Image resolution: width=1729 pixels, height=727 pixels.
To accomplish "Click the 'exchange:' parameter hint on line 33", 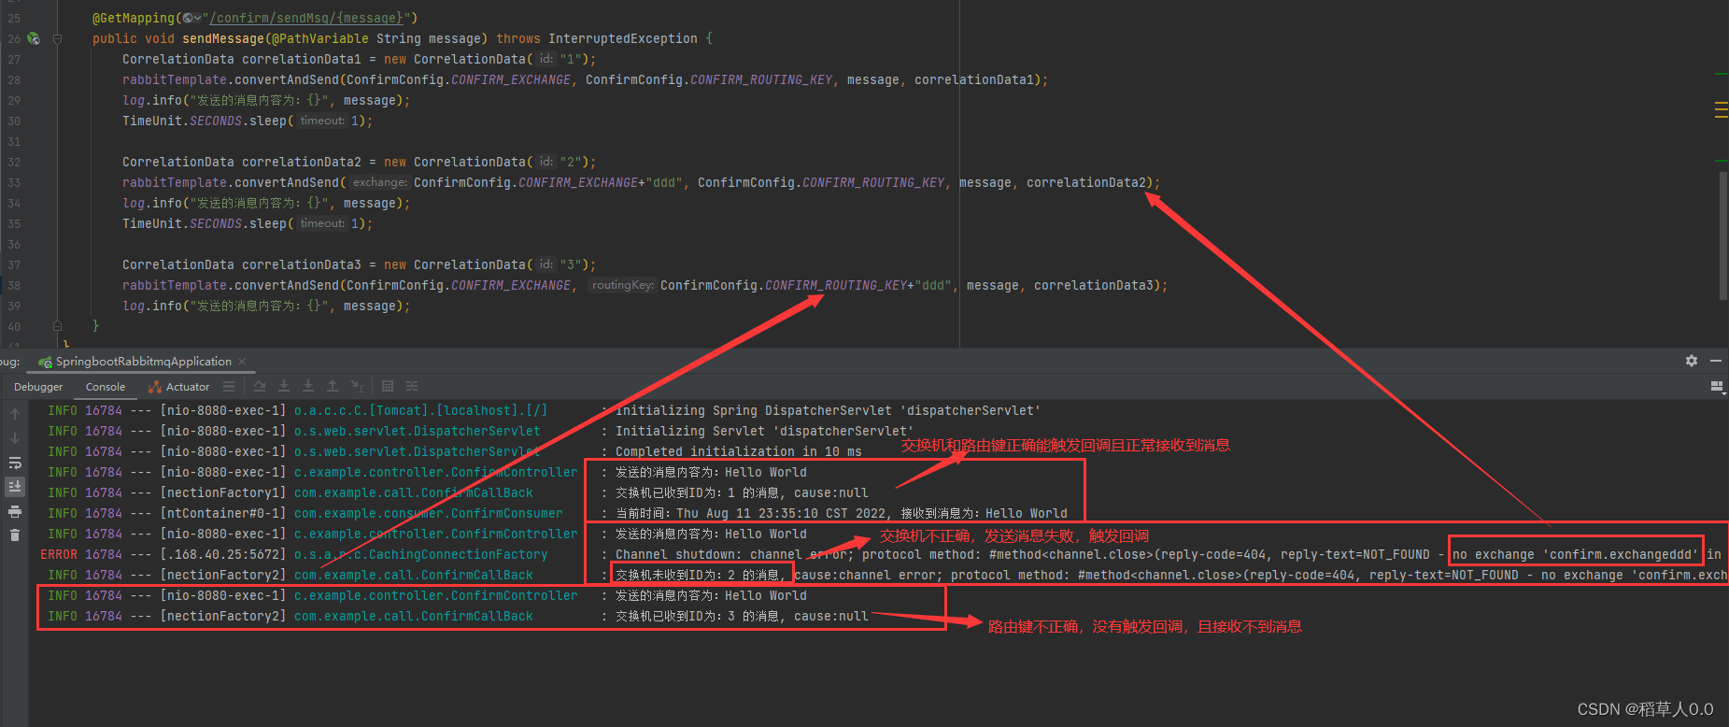I will (x=380, y=182).
